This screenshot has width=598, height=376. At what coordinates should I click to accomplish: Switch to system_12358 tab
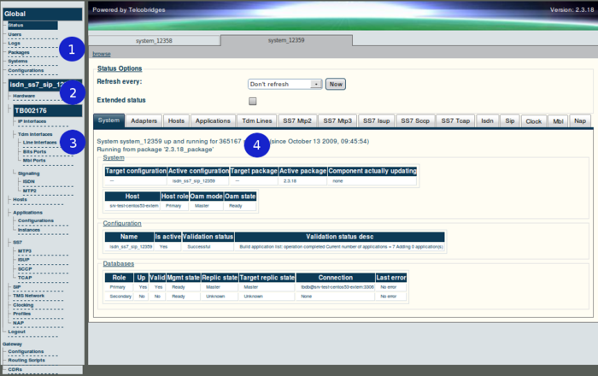pos(154,40)
